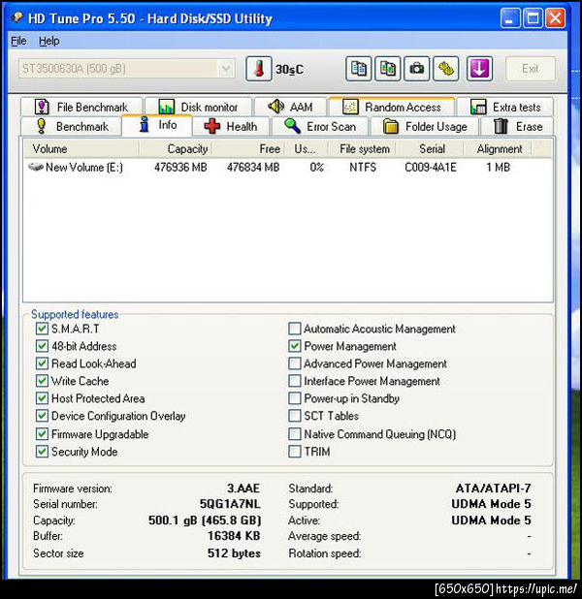Toggle the Native Command Queuing (NCQ) checkbox
This screenshot has height=599, width=582.
click(x=295, y=434)
